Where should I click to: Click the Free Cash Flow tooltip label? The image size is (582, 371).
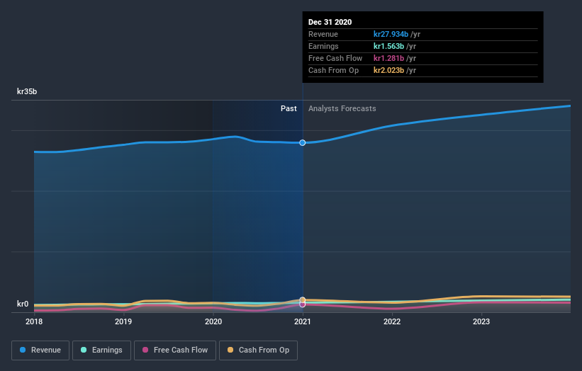(x=335, y=58)
